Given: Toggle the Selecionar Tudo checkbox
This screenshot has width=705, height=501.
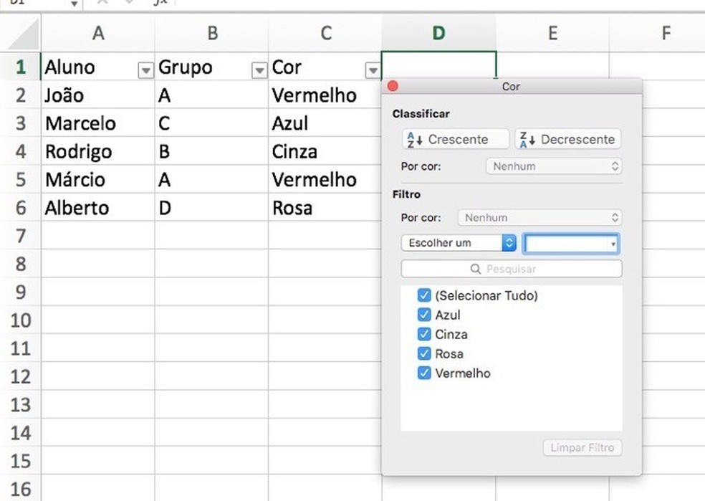Looking at the screenshot, I should pyautogui.click(x=424, y=295).
